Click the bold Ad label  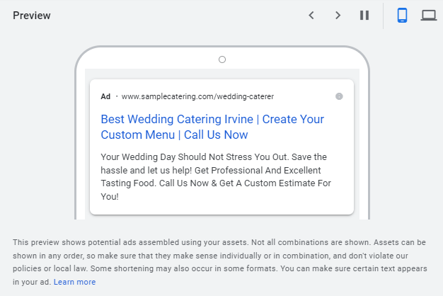click(x=105, y=96)
